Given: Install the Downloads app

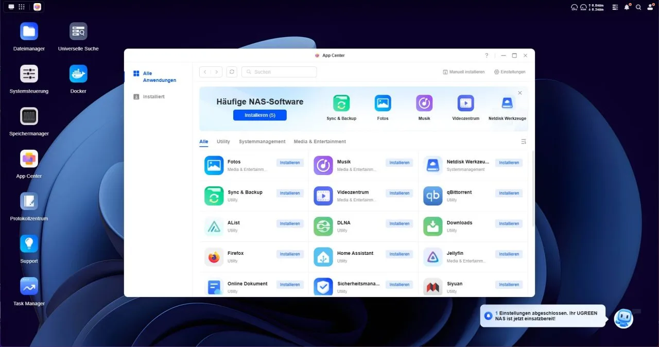Looking at the screenshot, I should pos(509,223).
